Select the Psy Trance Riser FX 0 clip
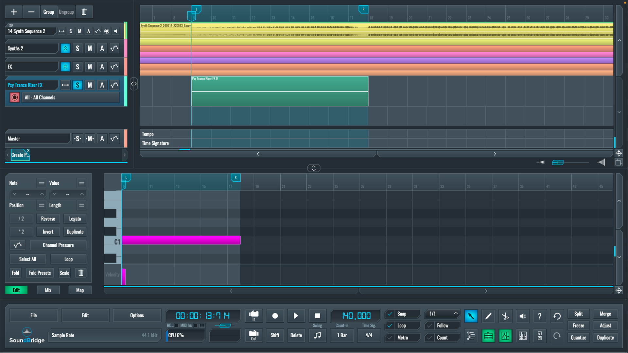Viewport: 628px width, 353px height. point(280,91)
